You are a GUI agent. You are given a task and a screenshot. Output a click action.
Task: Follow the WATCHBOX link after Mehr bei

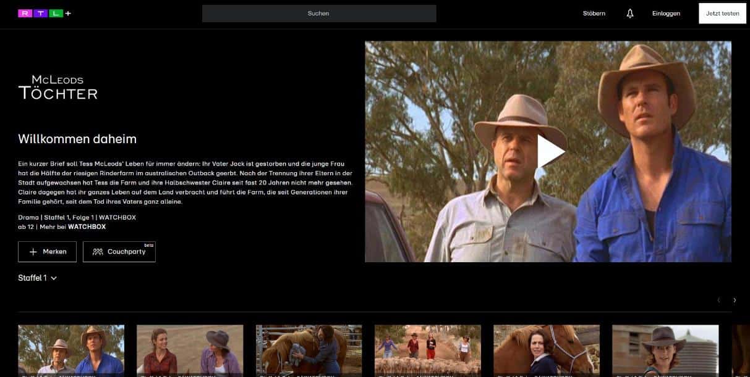pyautogui.click(x=87, y=227)
